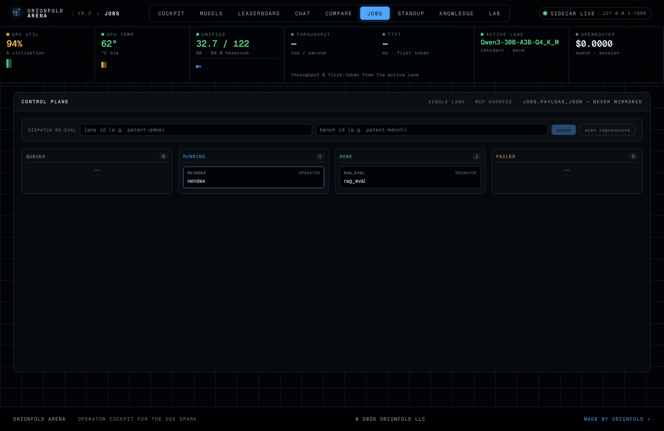Click the queue button

564,130
